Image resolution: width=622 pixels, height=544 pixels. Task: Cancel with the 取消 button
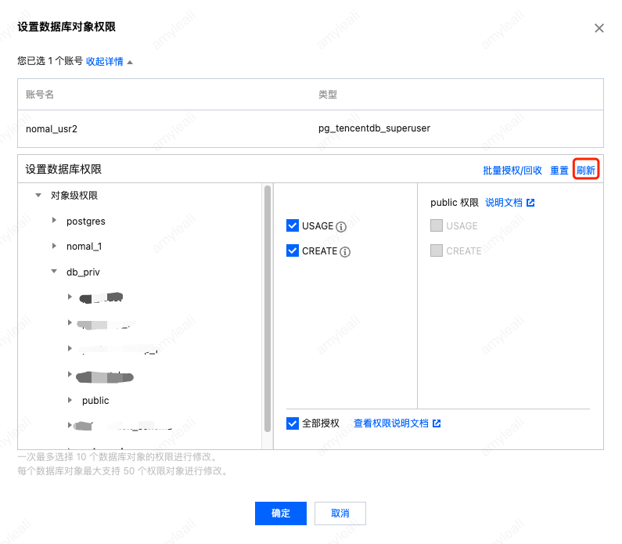(x=340, y=513)
